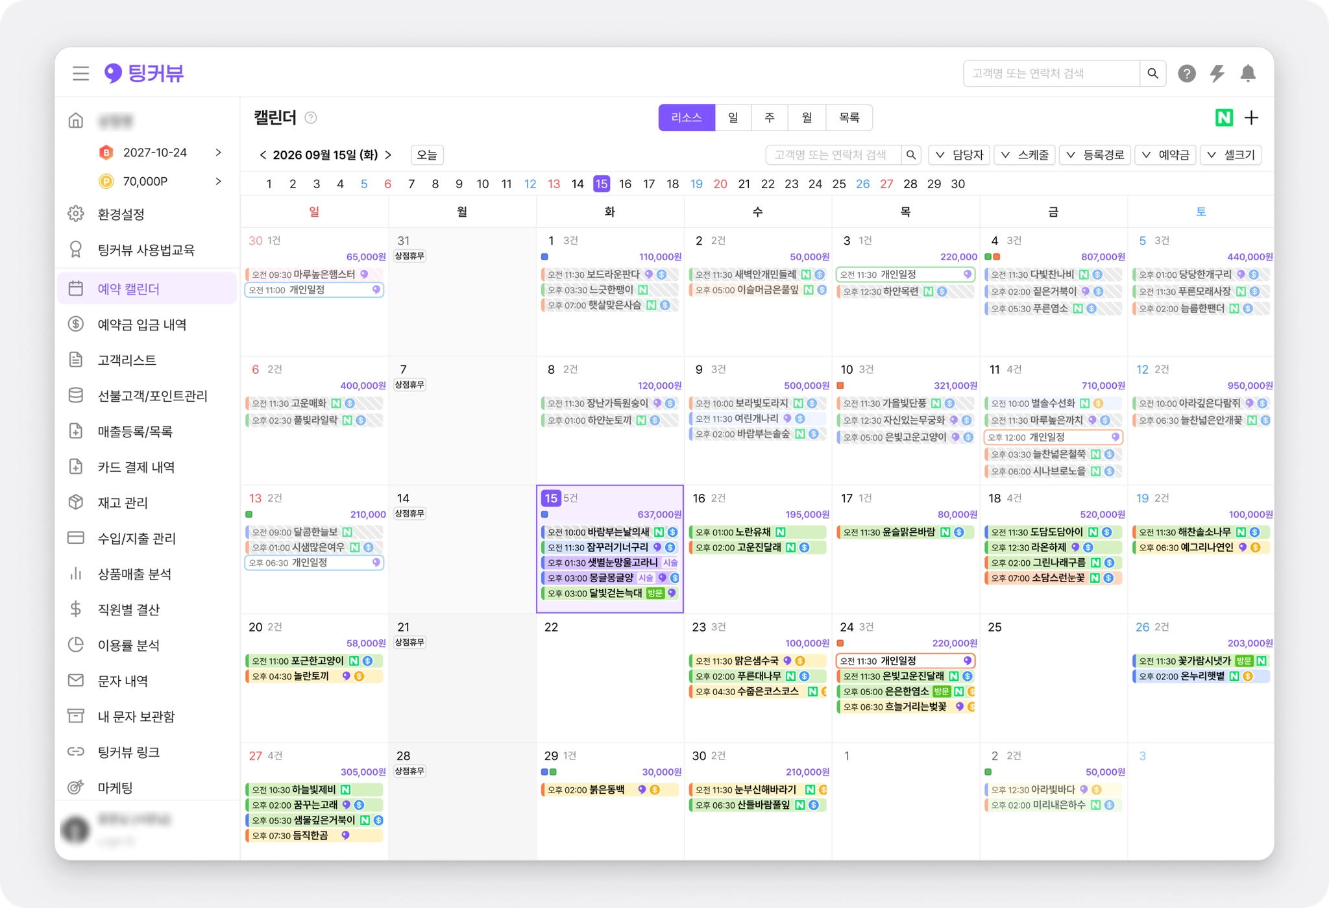
Task: Jump to day 22 in date strip
Action: (768, 184)
